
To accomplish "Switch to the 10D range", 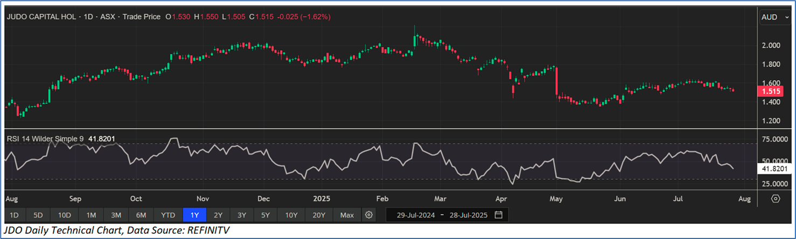I will click(x=64, y=215).
